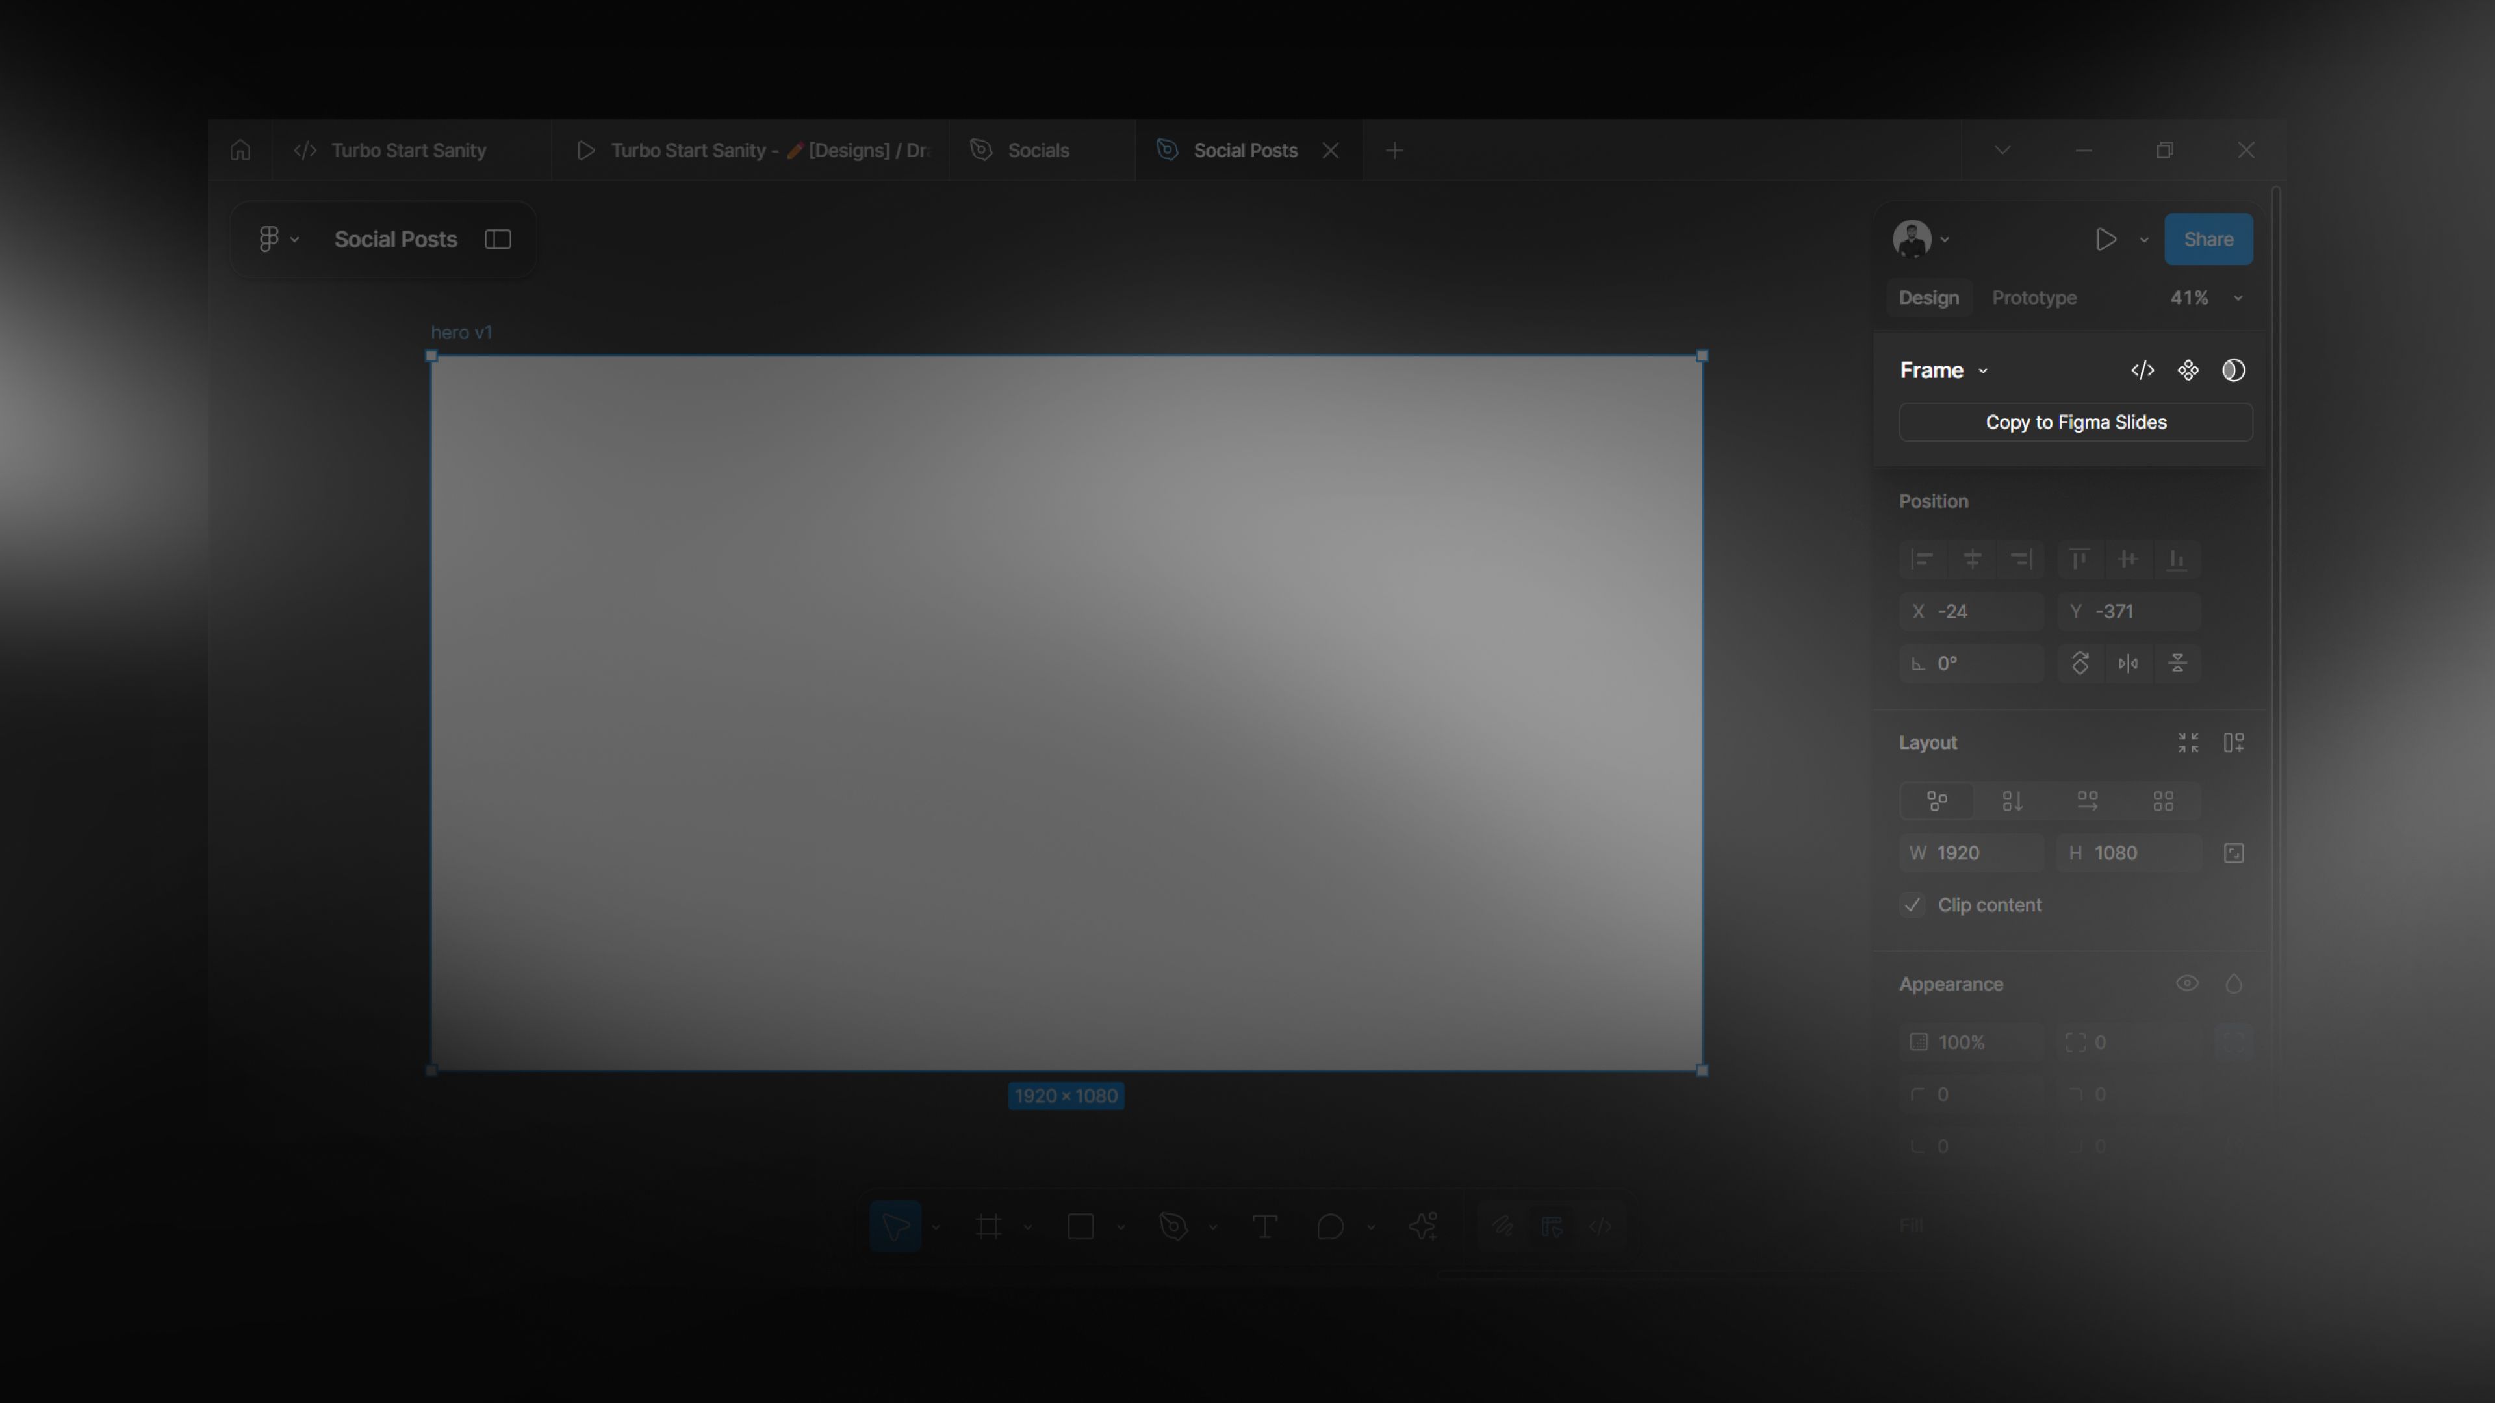Viewport: 2495px width, 1403px height.
Task: Toggle the Clip content checkbox
Action: [1913, 904]
